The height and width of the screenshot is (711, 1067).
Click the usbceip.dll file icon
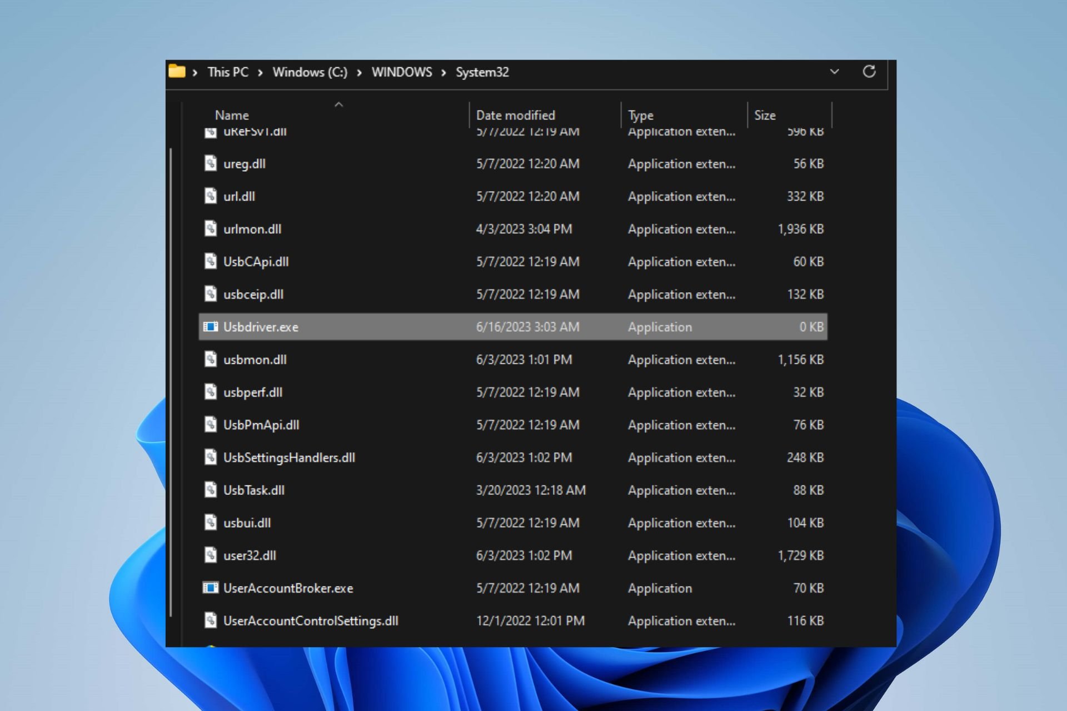click(x=210, y=294)
